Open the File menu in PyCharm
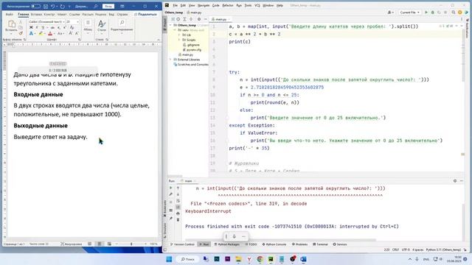The image size is (472, 265). (176, 5)
